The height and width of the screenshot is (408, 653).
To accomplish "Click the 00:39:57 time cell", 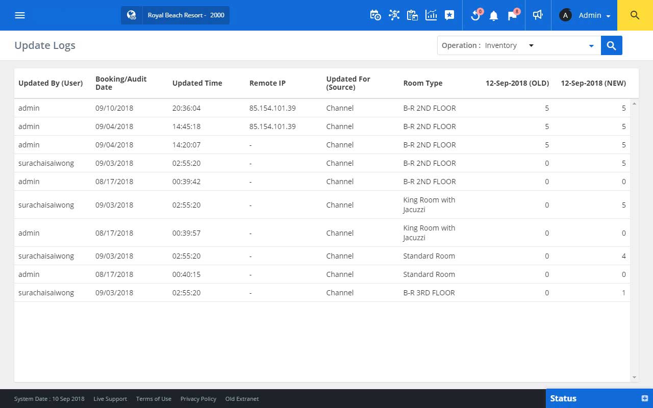I will click(187, 233).
